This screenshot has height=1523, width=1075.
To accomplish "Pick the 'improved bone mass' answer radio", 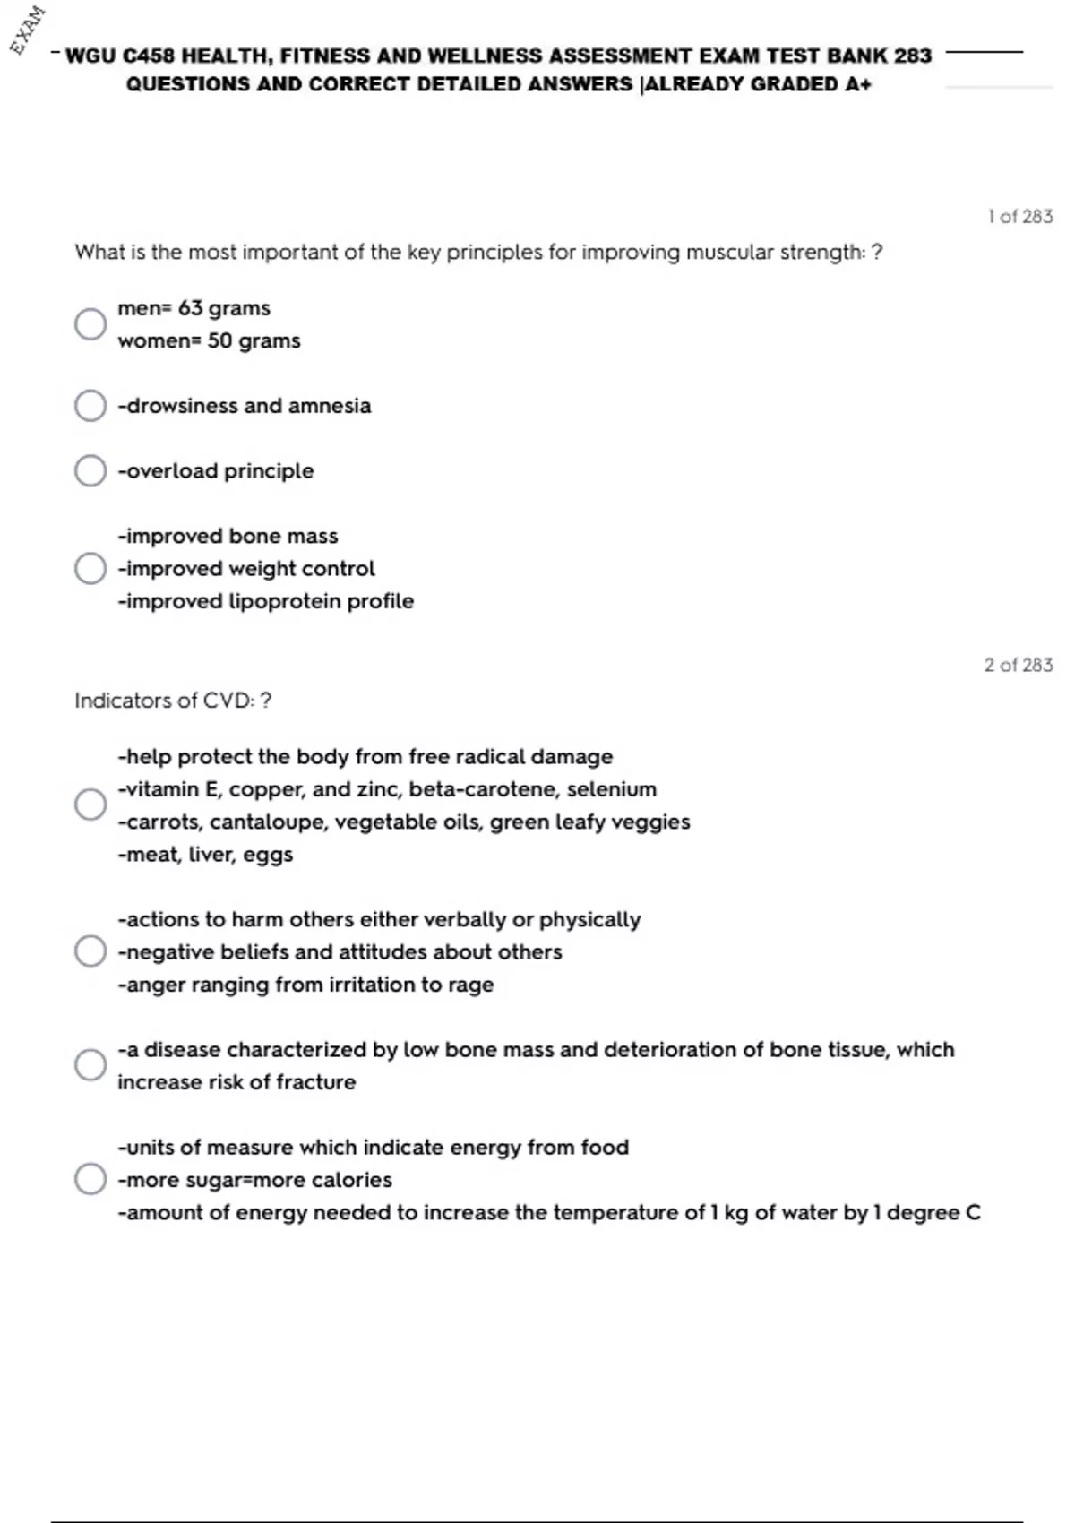I will (x=90, y=568).
